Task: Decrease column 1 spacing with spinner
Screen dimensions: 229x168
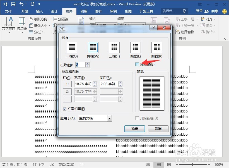Action: tap(120, 85)
